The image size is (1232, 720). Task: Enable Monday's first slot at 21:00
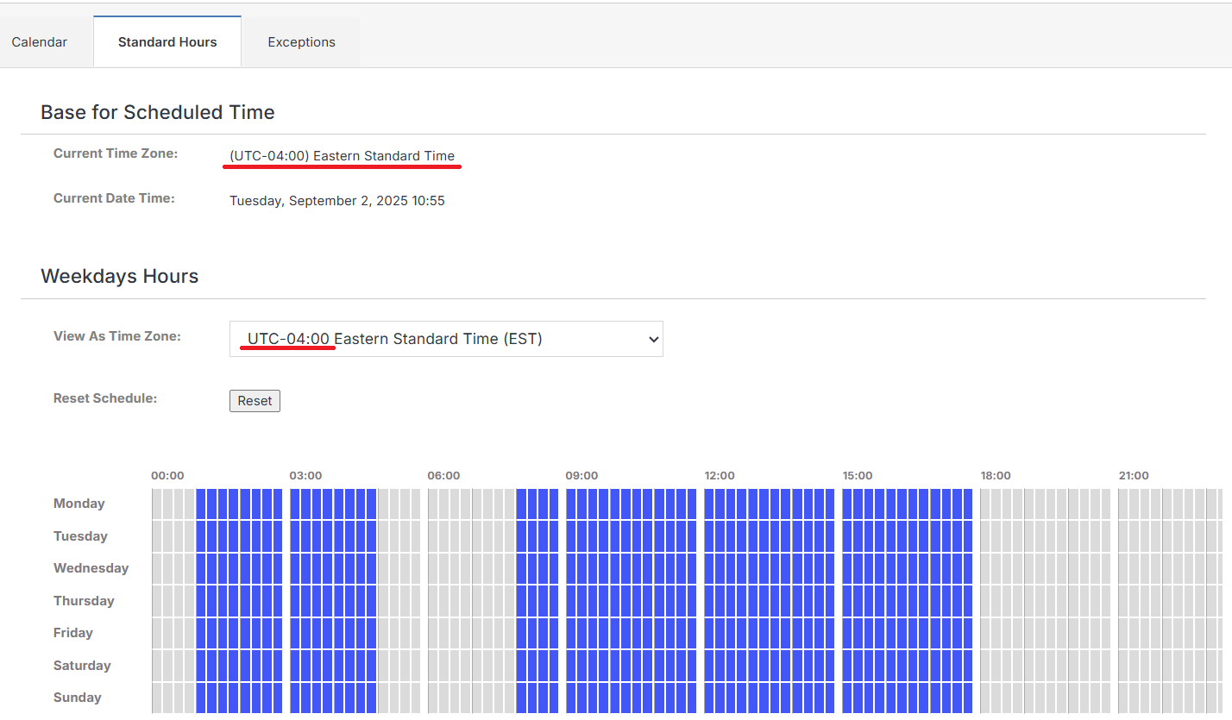tap(1124, 504)
